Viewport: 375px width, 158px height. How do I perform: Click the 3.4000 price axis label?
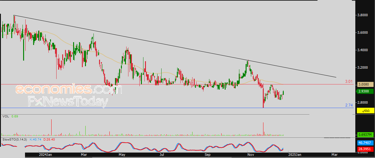(362, 50)
